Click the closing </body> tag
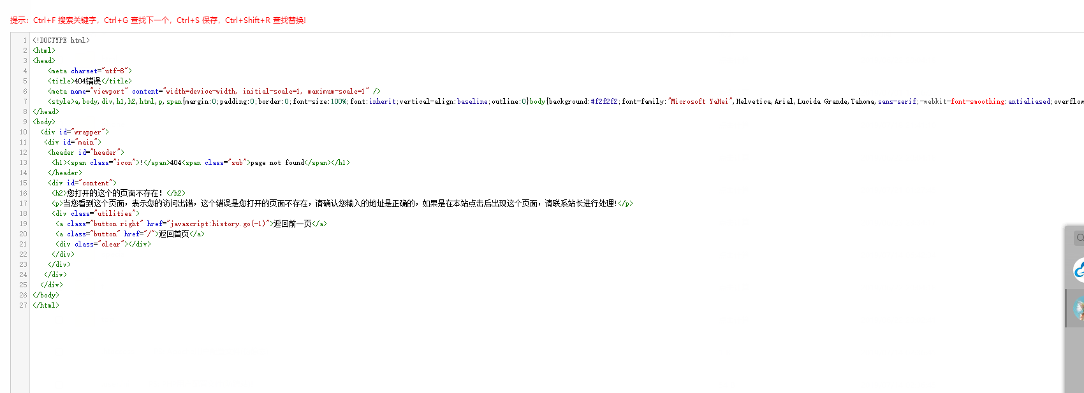This screenshot has width=1084, height=393. (x=46, y=295)
